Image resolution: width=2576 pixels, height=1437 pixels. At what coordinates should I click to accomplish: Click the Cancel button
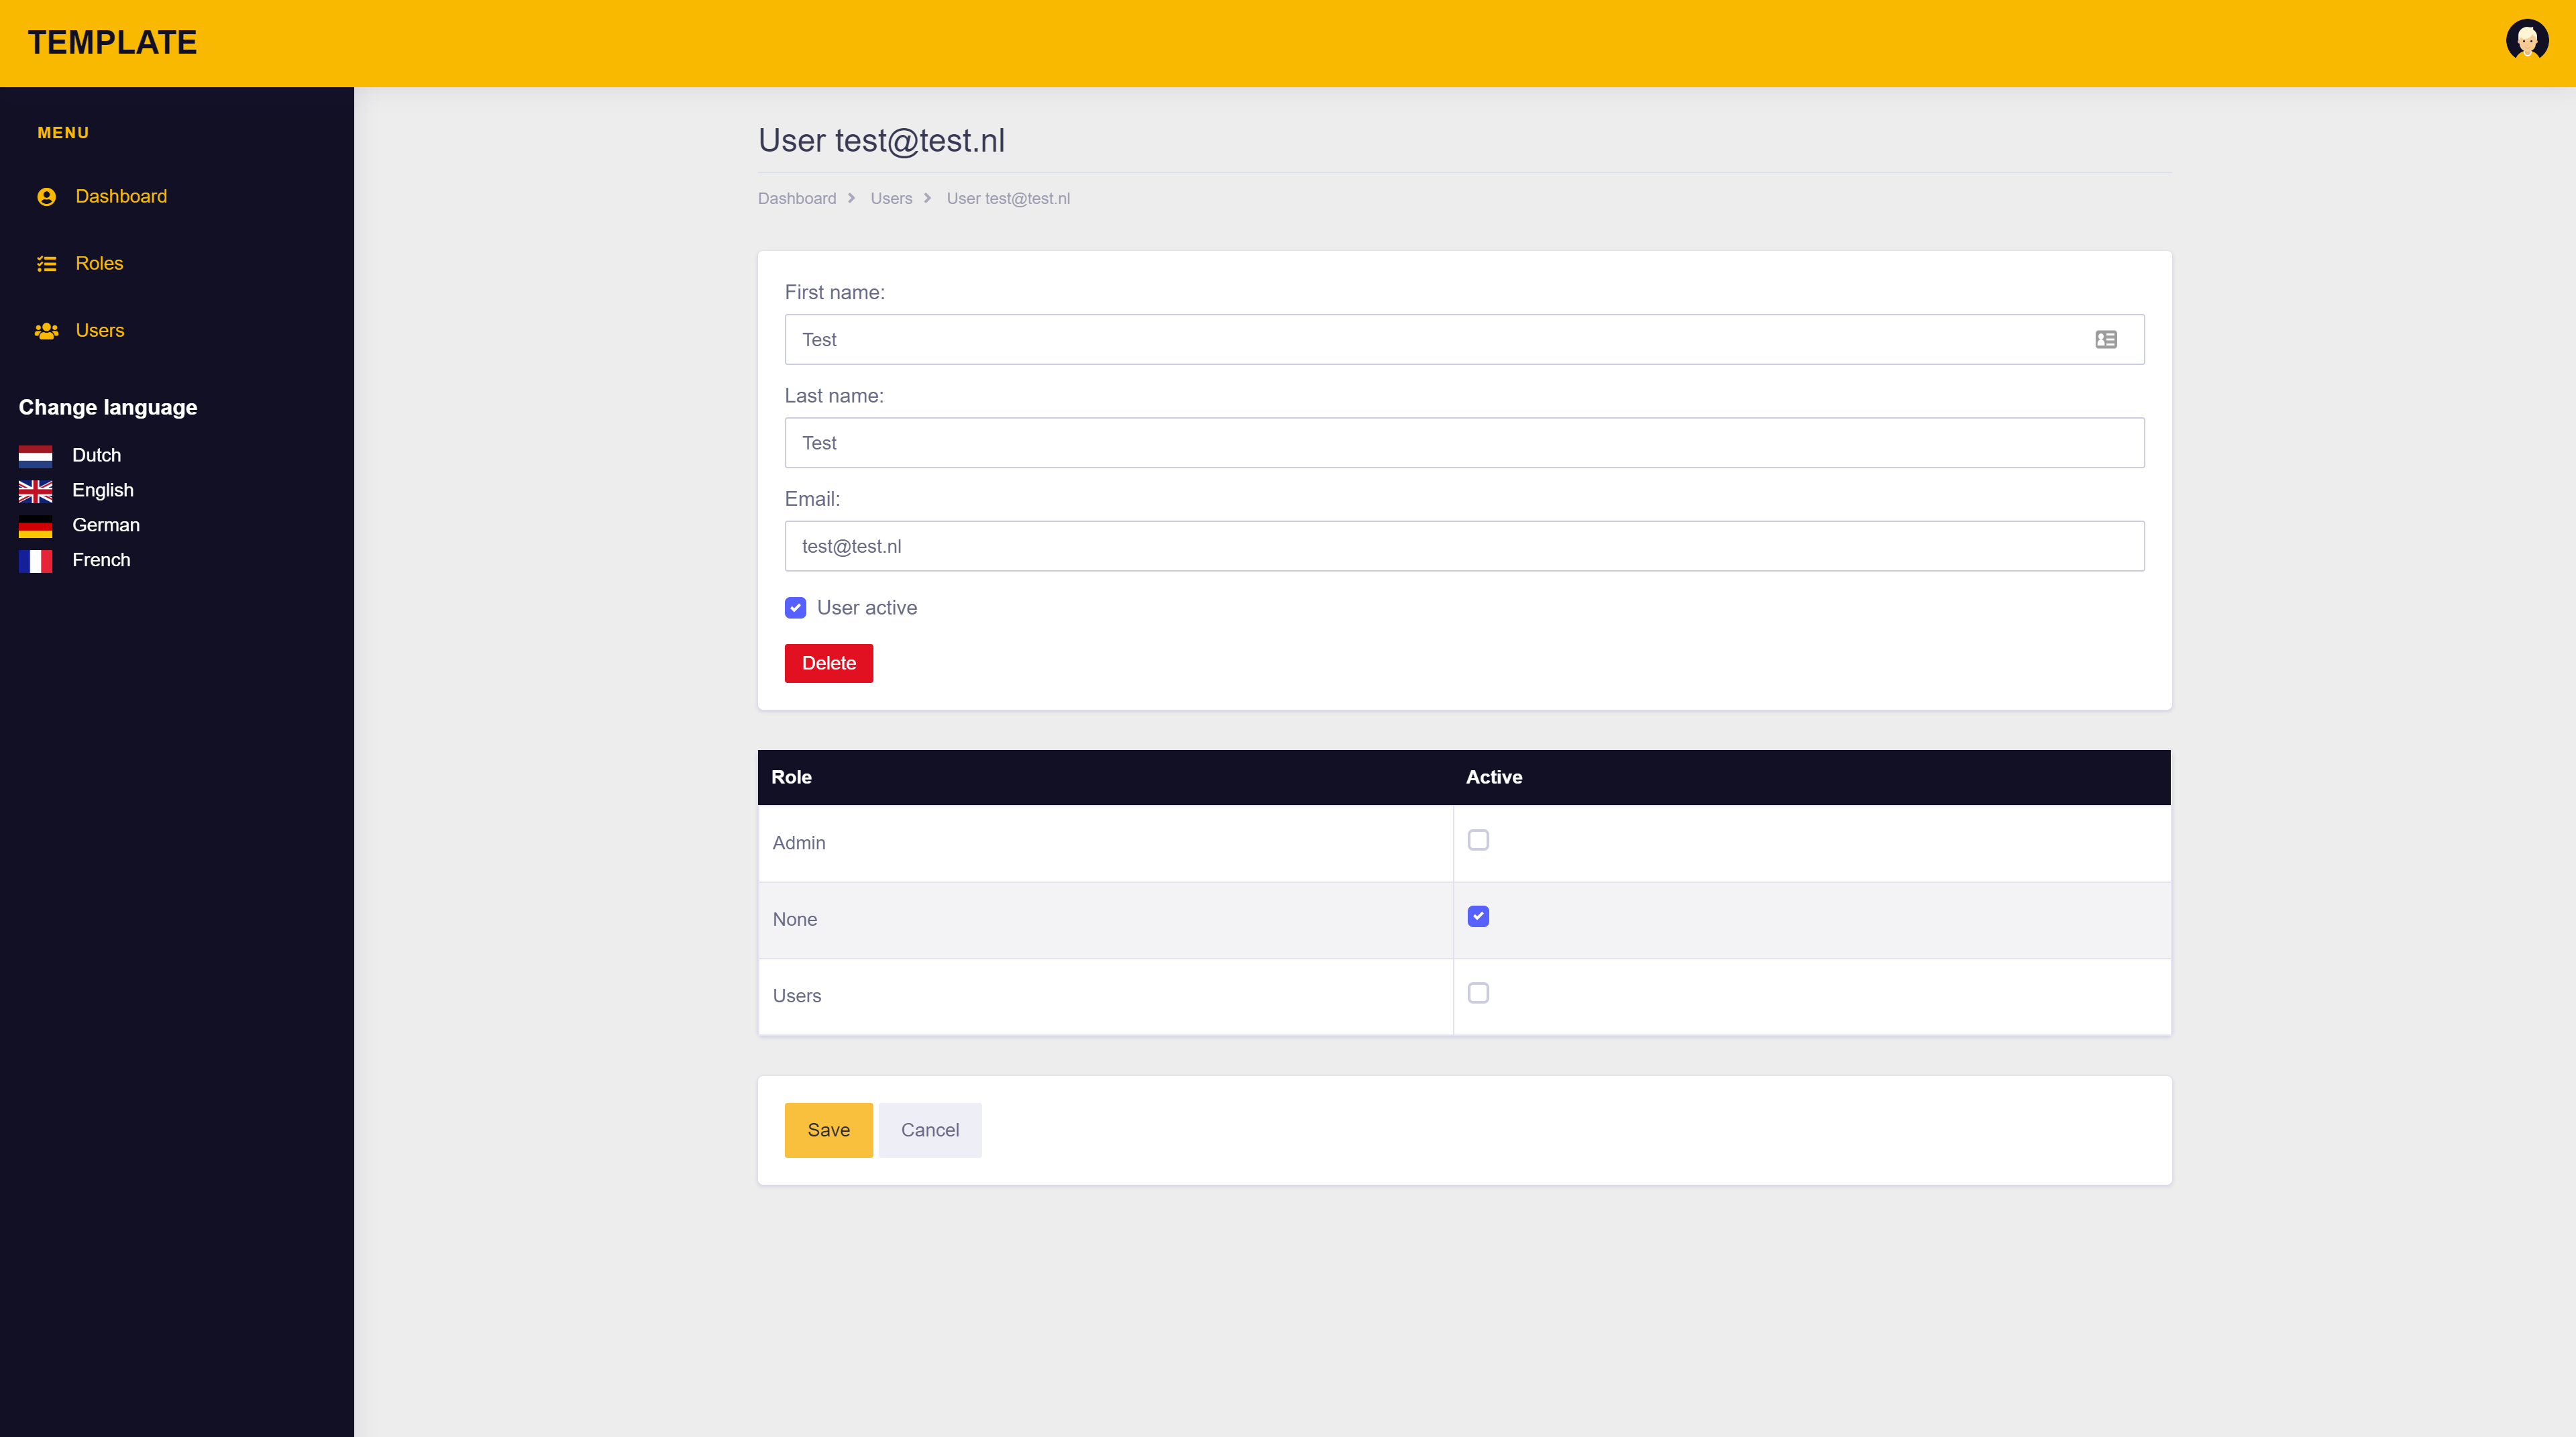[x=929, y=1130]
